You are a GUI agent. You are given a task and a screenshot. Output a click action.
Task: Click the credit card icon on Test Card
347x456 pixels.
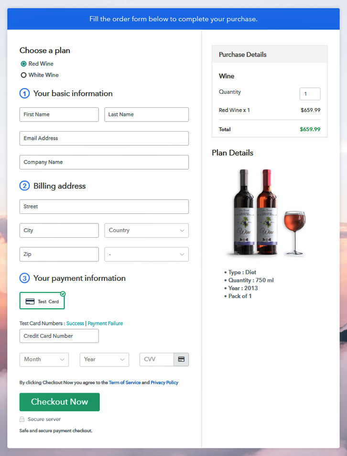30,301
